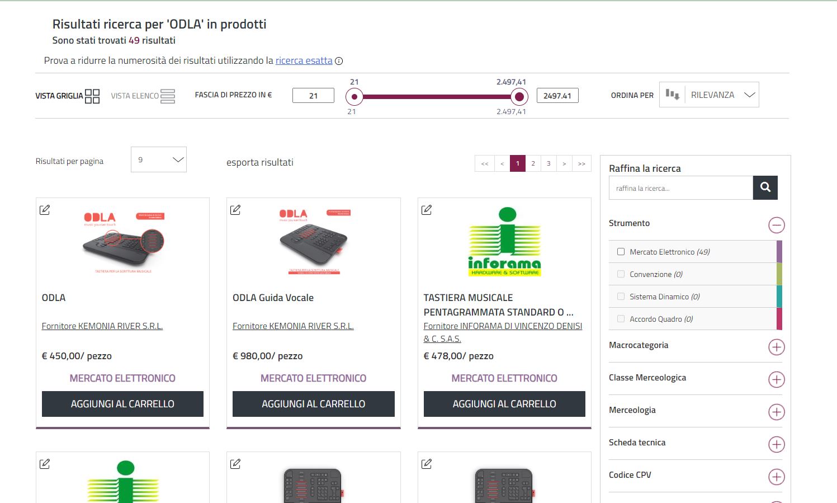Switch to grid view icon

[92, 96]
